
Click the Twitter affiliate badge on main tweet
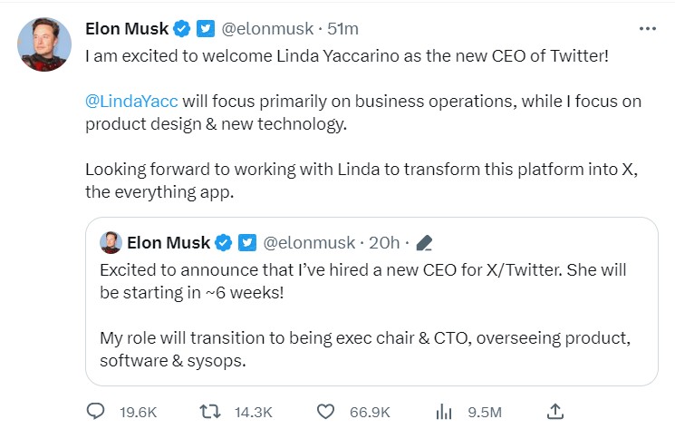pos(206,29)
